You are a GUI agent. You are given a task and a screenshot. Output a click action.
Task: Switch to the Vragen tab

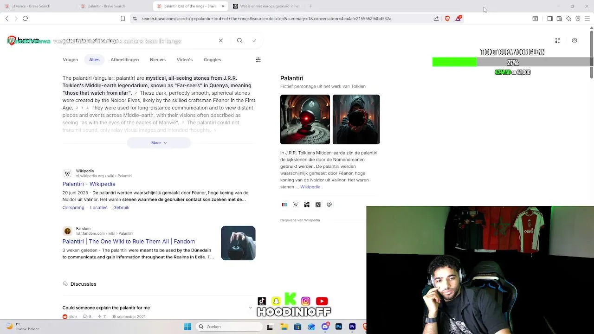(x=71, y=60)
